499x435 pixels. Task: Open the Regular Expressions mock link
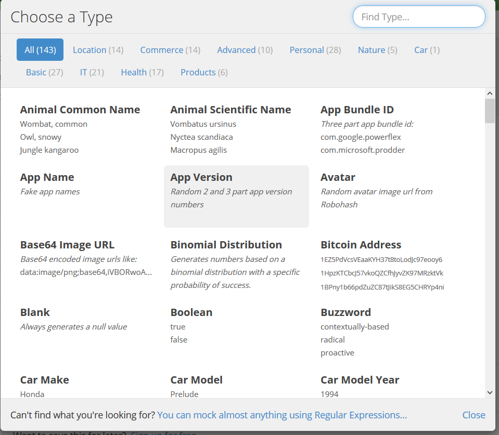click(x=282, y=415)
